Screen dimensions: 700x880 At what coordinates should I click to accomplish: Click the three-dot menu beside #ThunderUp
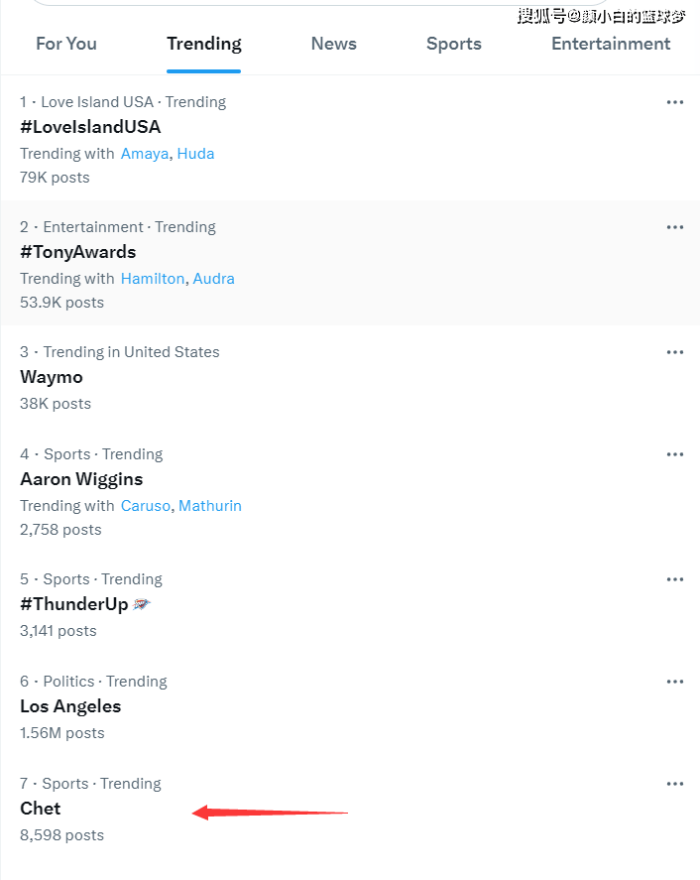click(x=675, y=579)
